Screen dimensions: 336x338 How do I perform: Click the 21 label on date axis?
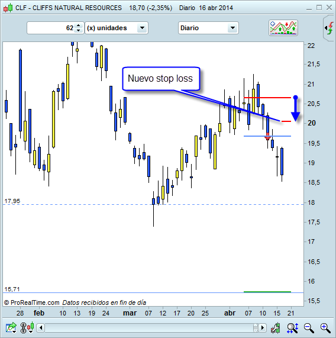click(291, 313)
